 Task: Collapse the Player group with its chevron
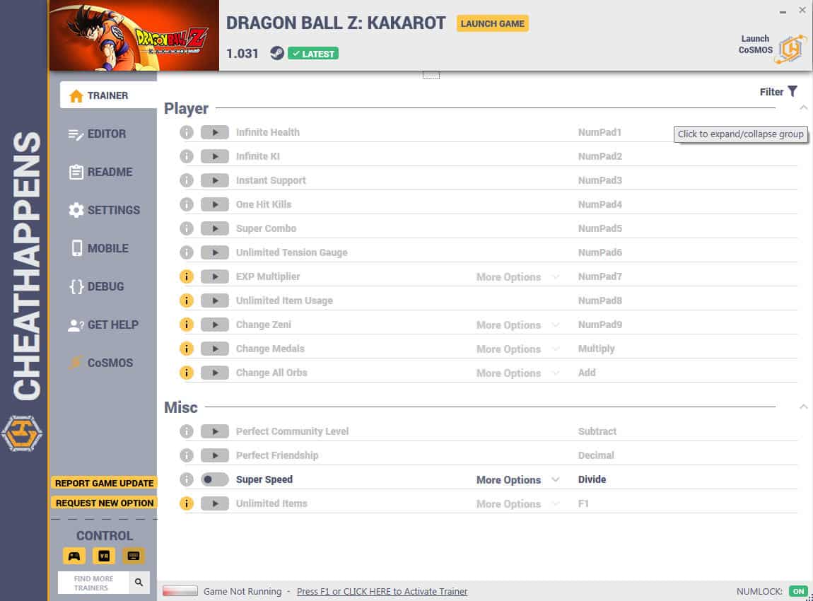[x=803, y=108]
